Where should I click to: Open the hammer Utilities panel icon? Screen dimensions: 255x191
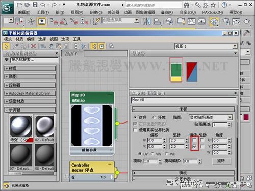tap(246, 33)
